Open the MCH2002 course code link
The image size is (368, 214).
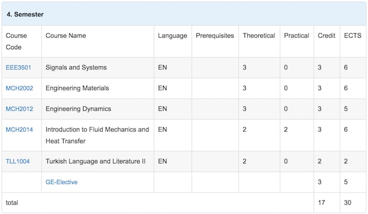(x=19, y=88)
